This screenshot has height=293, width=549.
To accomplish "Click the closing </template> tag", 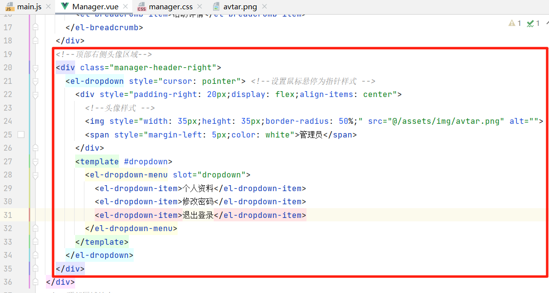I will [x=102, y=242].
